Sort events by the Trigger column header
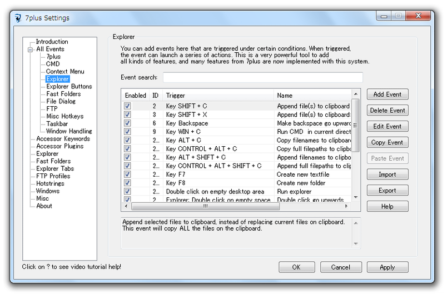The image size is (447, 294). pos(218,96)
